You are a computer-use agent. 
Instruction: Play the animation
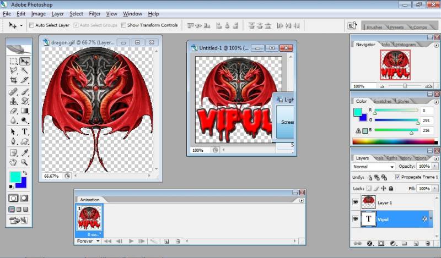131,241
